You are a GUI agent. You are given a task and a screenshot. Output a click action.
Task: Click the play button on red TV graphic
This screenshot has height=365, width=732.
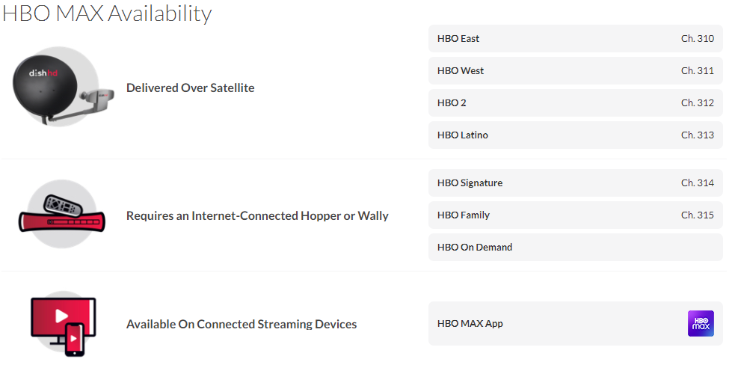61,316
